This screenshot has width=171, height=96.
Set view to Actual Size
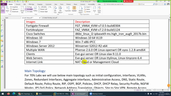tap(22, 10)
